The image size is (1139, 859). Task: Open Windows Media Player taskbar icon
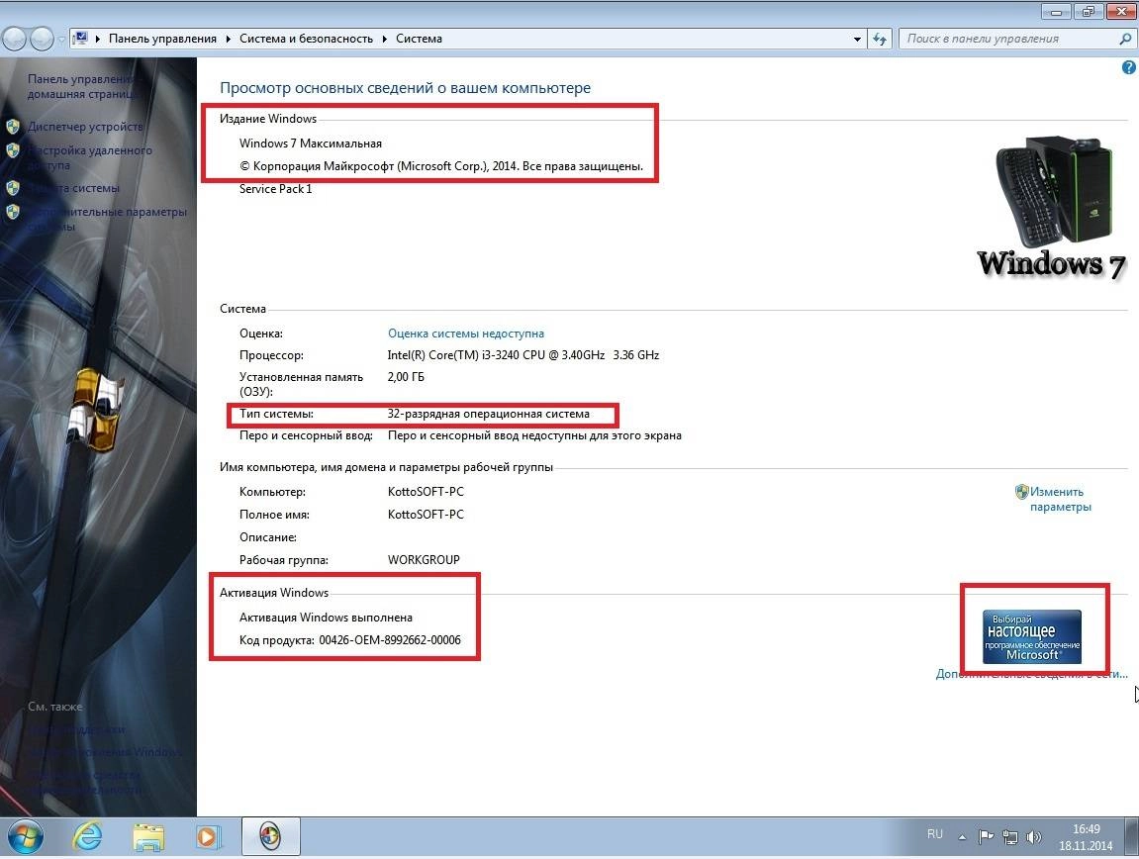(207, 837)
